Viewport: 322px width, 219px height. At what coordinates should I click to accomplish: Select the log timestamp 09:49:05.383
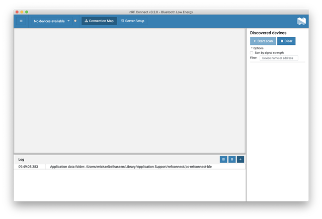28,167
